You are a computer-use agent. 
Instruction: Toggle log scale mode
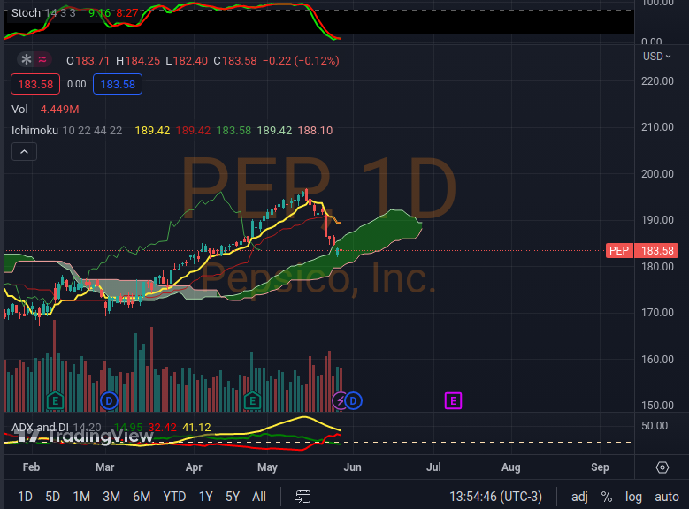pos(633,497)
